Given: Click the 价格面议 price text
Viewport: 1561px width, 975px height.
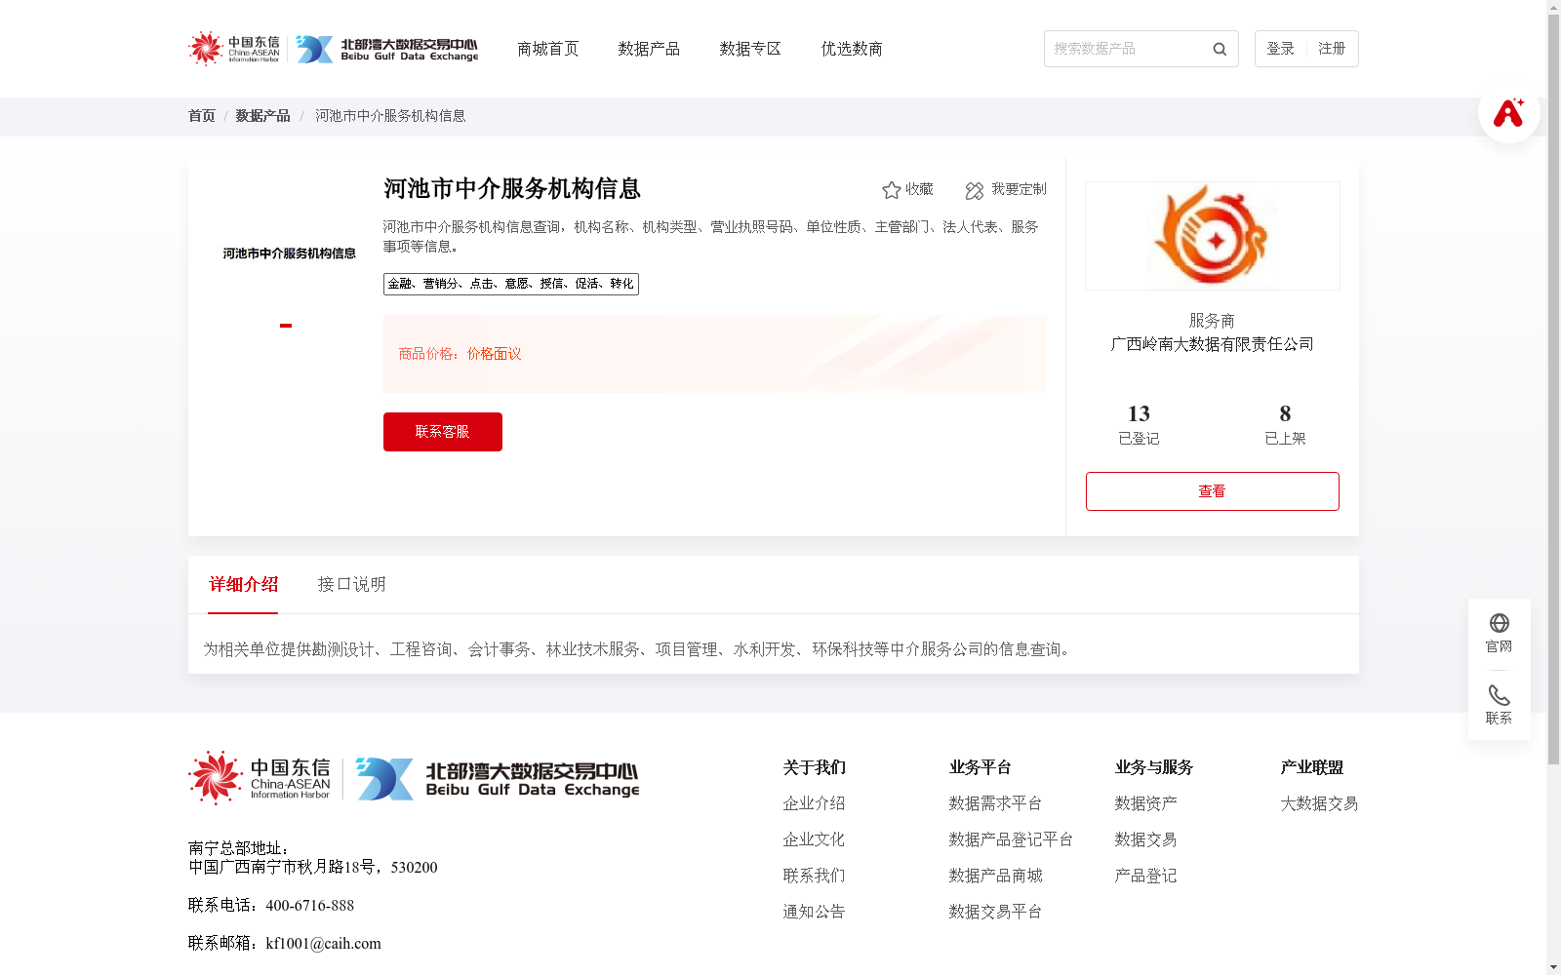Looking at the screenshot, I should click(x=494, y=354).
